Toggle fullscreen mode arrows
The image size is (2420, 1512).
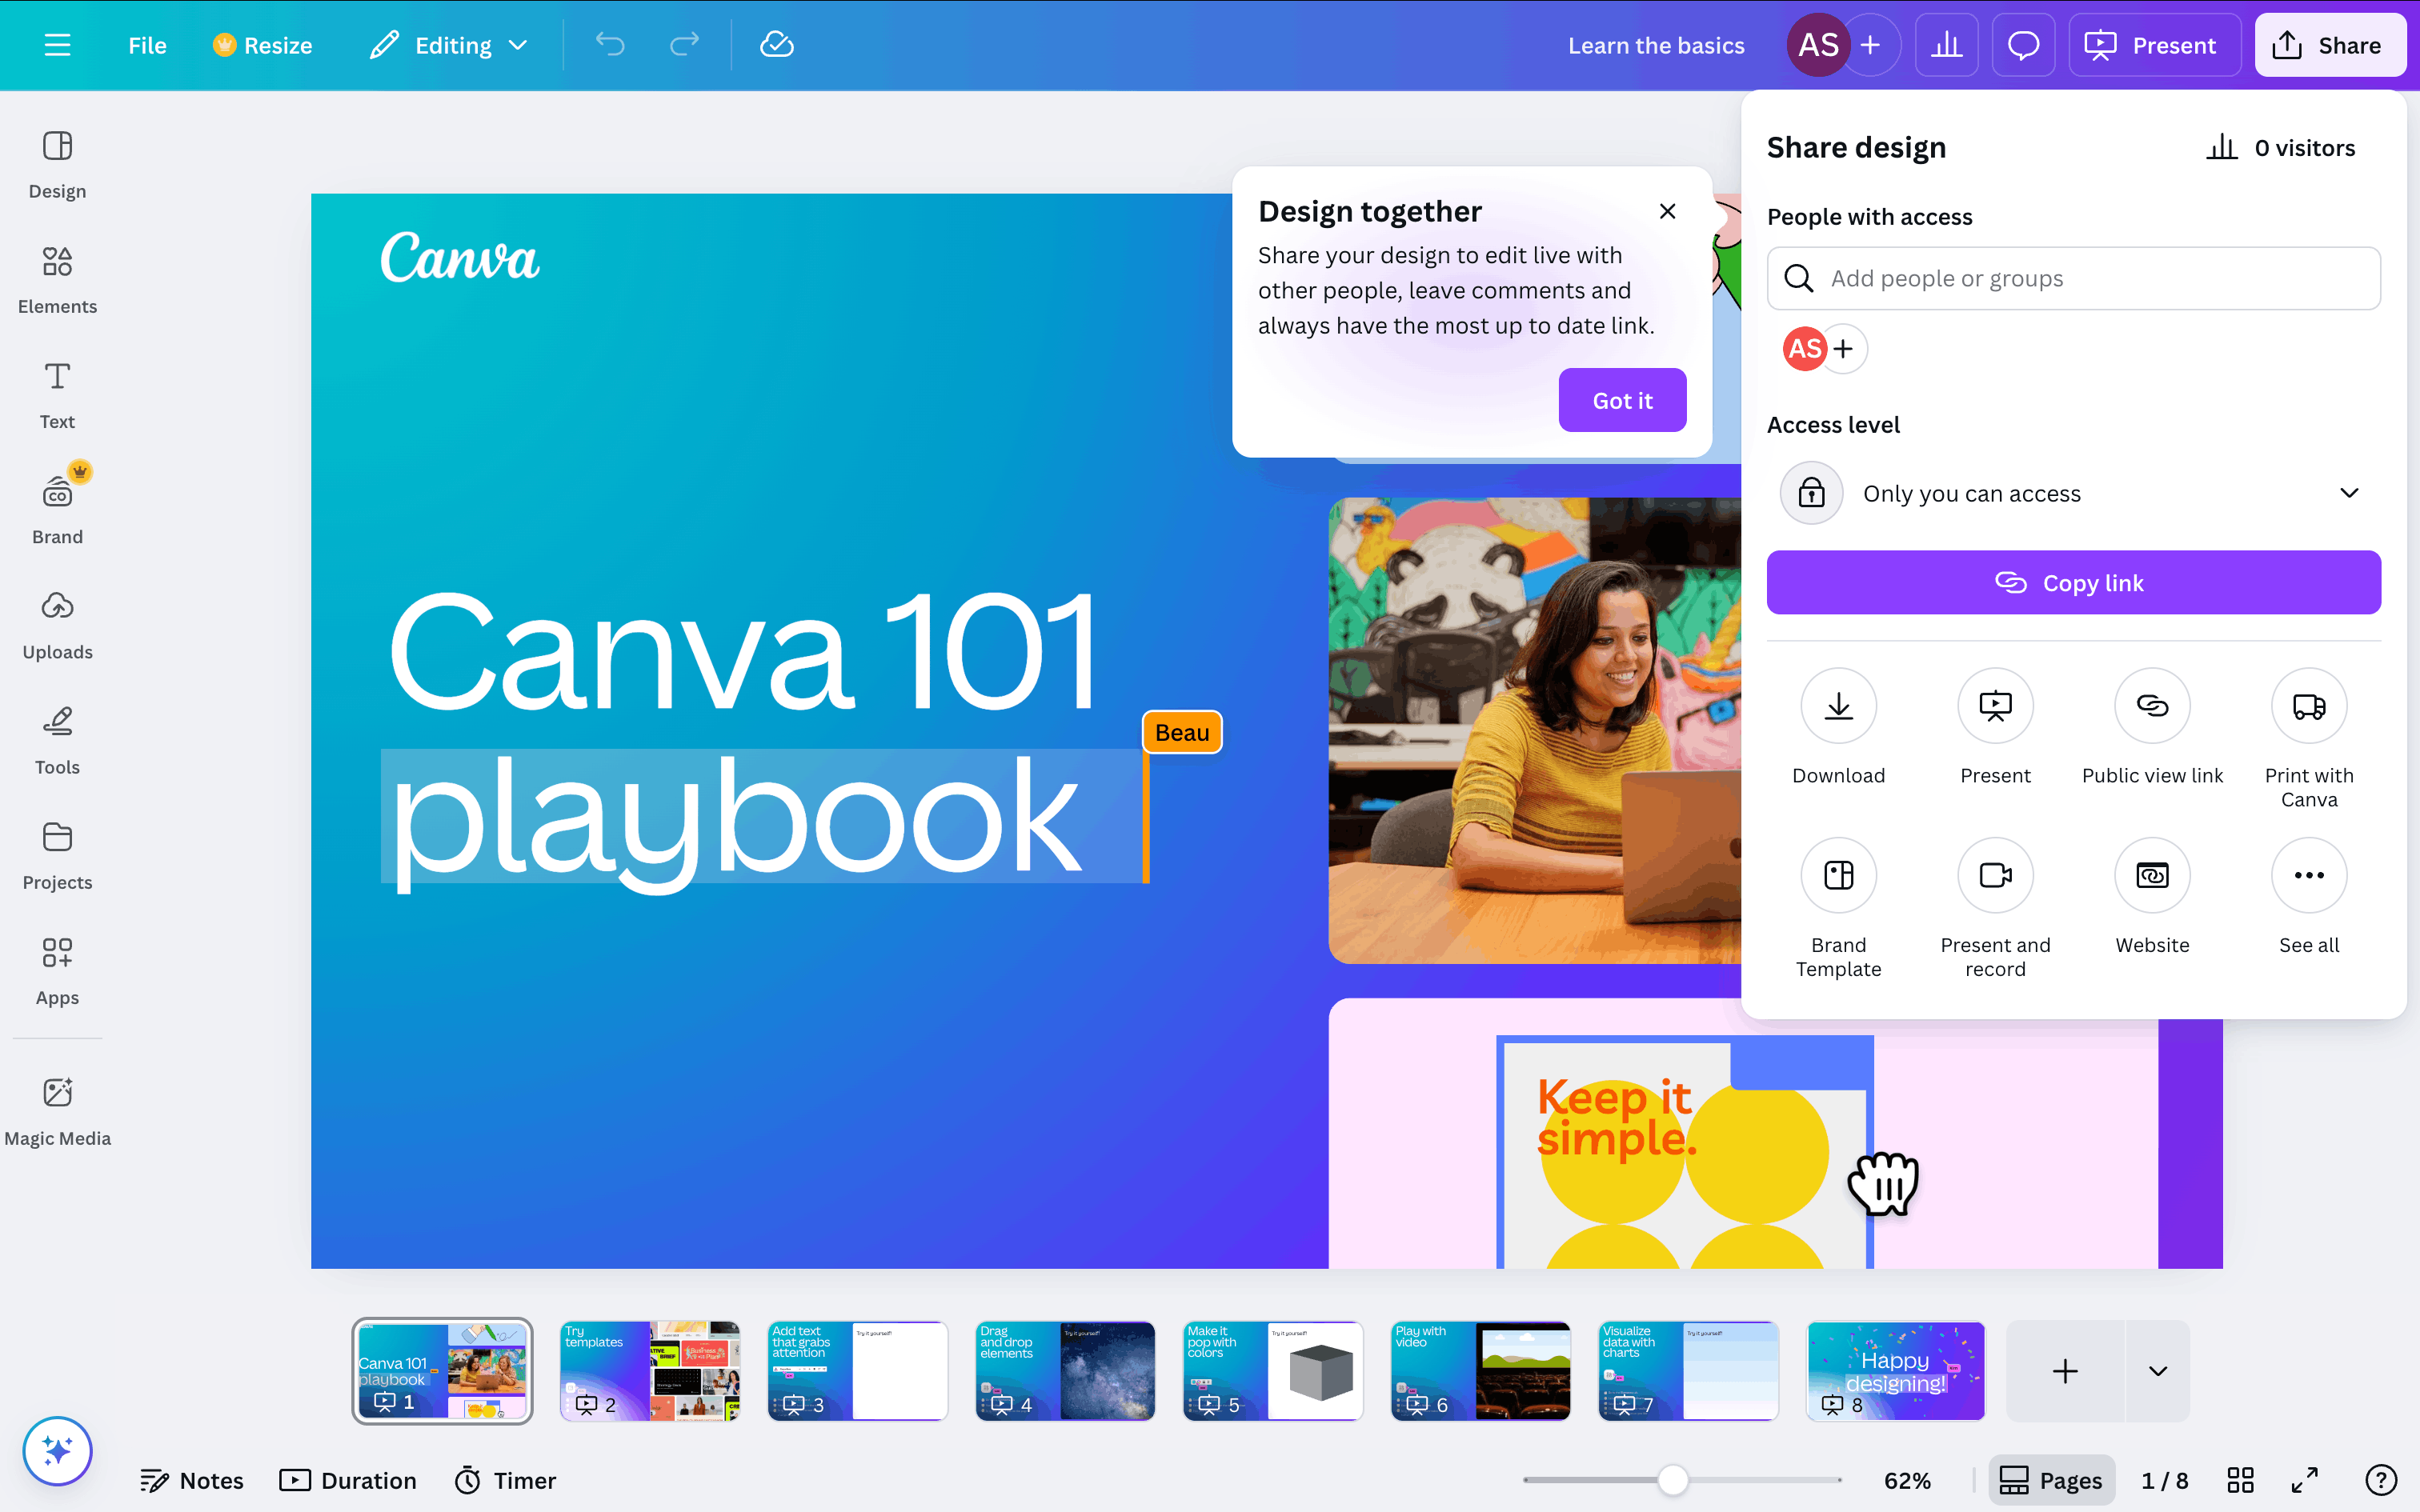point(2304,1480)
